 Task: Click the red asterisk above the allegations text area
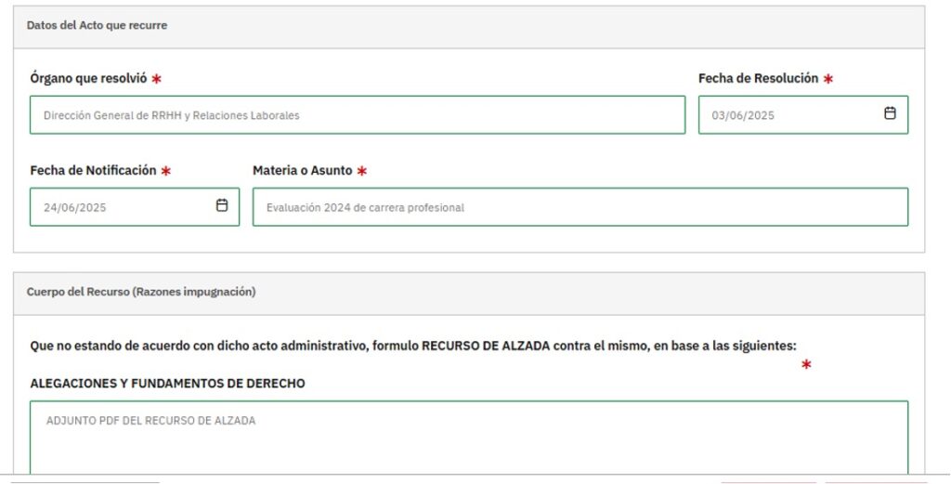pos(805,365)
